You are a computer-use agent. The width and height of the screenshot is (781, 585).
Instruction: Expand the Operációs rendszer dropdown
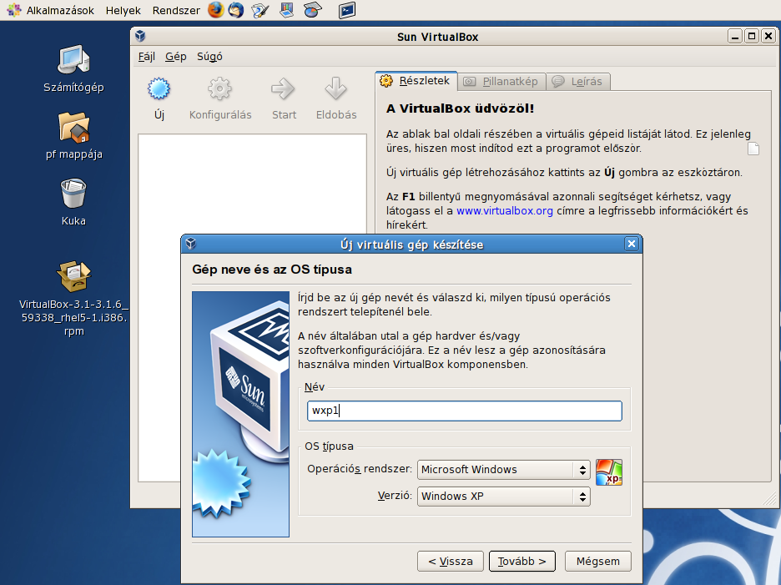[504, 470]
